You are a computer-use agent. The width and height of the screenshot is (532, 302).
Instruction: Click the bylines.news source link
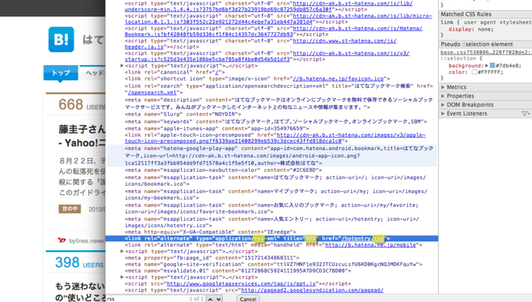point(86,241)
